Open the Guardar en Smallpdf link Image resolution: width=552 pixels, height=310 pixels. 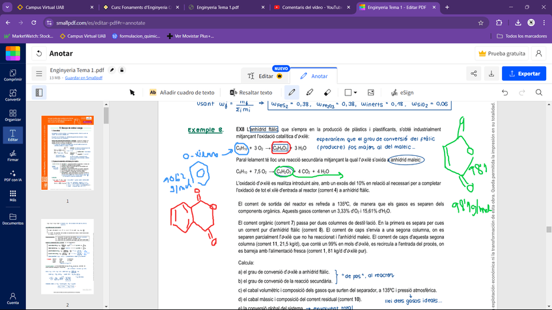click(x=83, y=78)
